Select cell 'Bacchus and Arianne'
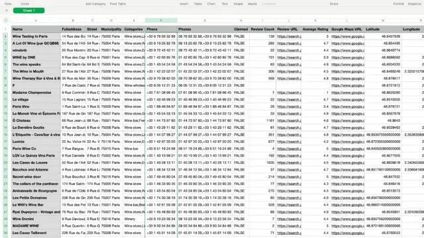The width and height of the screenshot is (424, 238). 36,169
